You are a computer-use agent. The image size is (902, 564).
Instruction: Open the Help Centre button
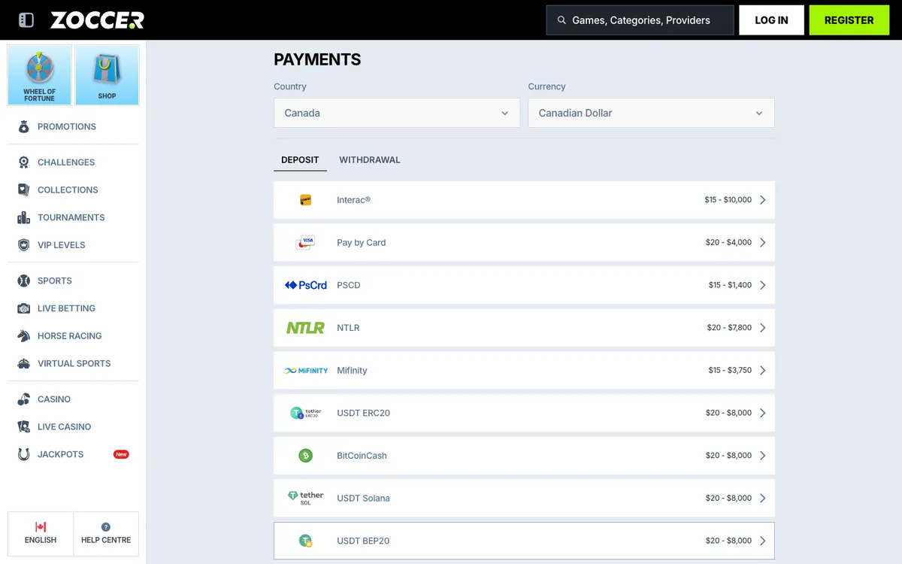click(106, 533)
